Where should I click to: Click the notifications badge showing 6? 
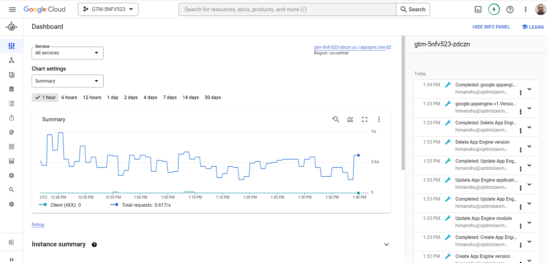point(494,9)
